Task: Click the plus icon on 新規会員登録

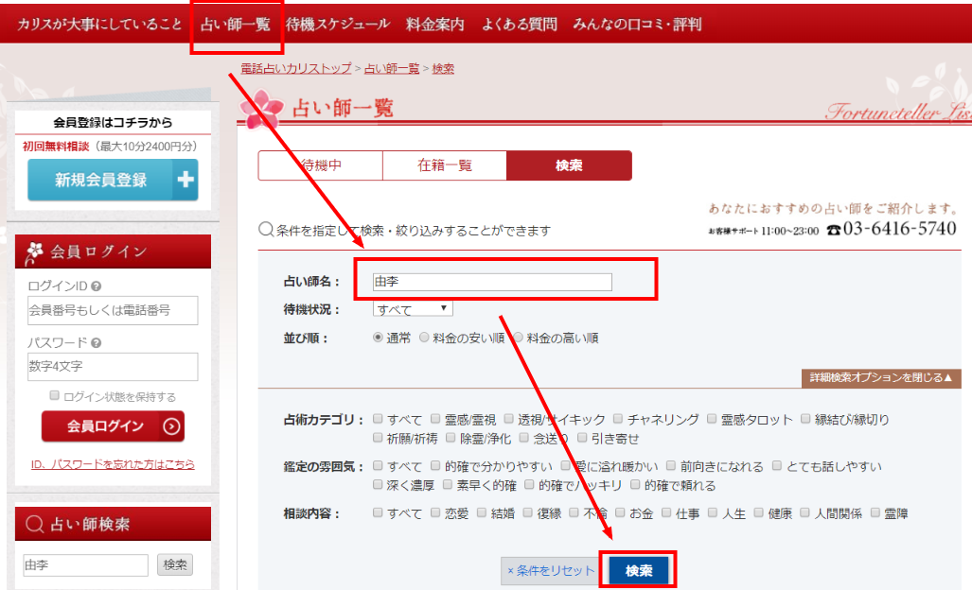Action: tap(186, 180)
